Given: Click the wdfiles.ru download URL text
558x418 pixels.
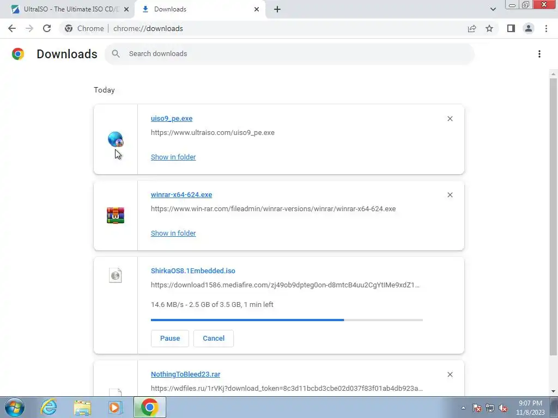Looking at the screenshot, I should click(287, 389).
